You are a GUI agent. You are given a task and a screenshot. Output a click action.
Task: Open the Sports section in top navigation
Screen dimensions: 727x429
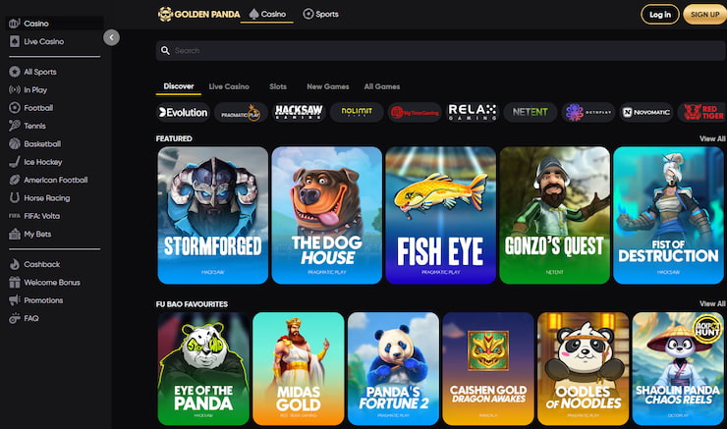point(320,14)
